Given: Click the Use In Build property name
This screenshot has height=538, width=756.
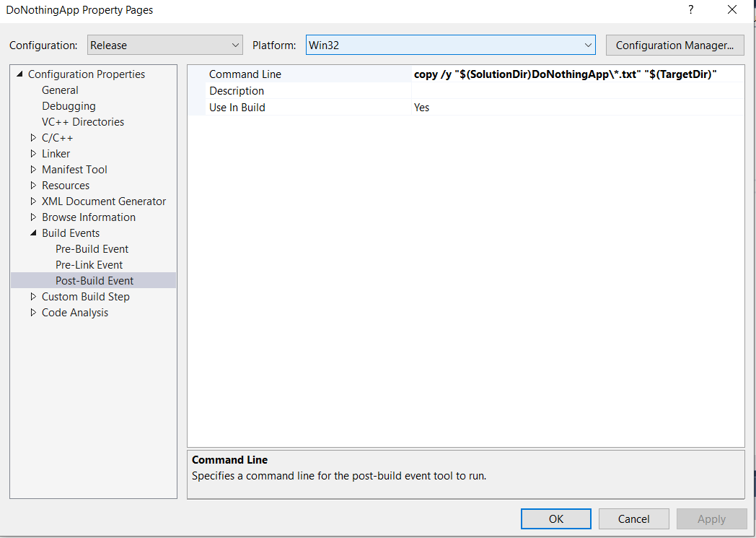Looking at the screenshot, I should point(237,108).
